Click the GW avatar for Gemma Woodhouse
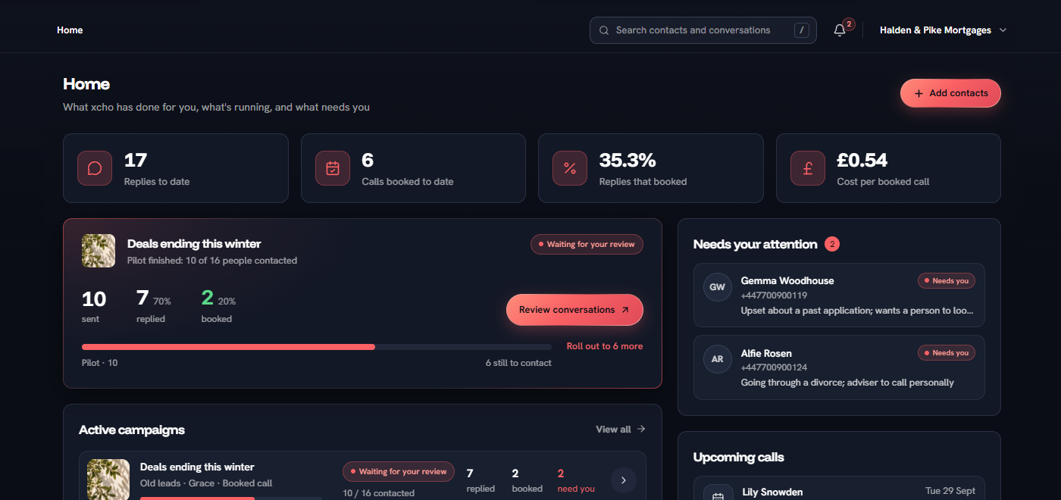This screenshot has width=1061, height=500. coord(718,287)
